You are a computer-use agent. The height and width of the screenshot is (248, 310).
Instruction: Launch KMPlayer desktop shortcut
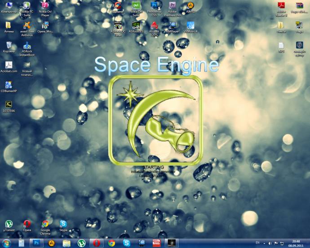coord(173,27)
